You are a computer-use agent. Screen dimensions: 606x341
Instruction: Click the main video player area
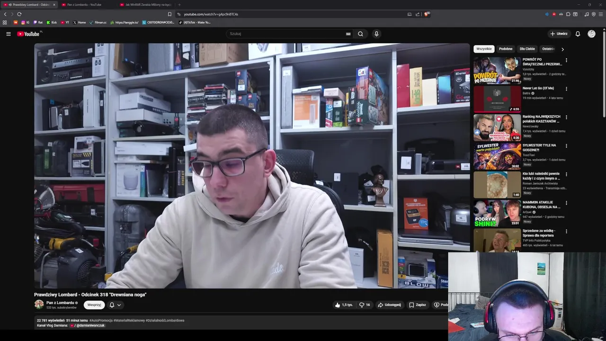tap(252, 166)
